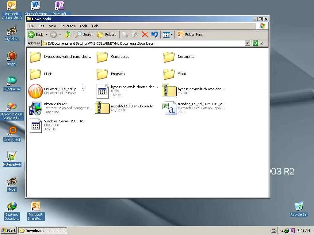314x235 pixels.
Task: Select the BitComet_2.09_setup installer
Action: pos(52,91)
